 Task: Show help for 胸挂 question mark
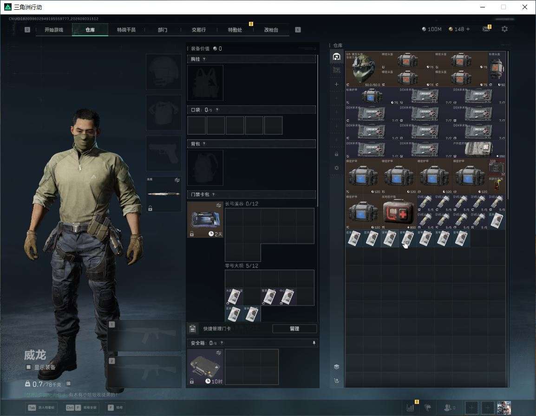[204, 59]
